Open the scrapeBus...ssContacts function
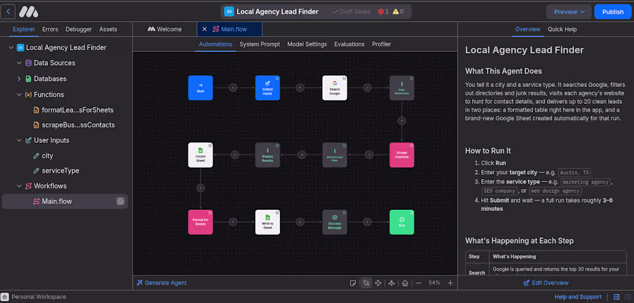634x303 pixels. pos(78,125)
